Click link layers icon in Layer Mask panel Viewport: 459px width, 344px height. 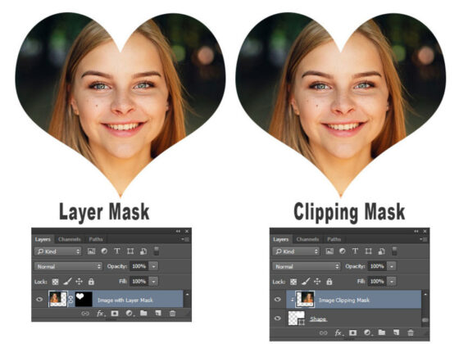(x=85, y=314)
